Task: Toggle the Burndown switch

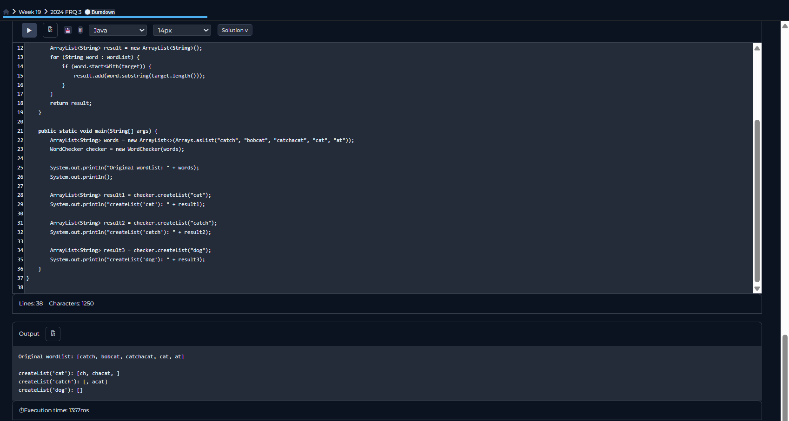Action: (x=87, y=12)
